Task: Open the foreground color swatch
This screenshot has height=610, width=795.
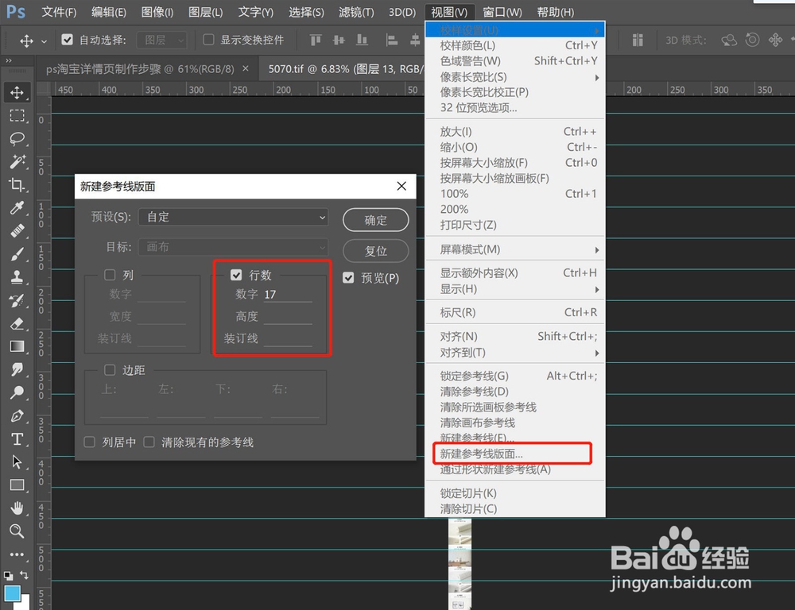Action: [11, 592]
